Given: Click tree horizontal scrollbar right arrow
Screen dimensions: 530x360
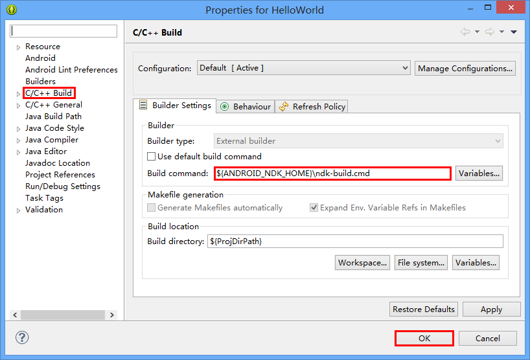Looking at the screenshot, I should click(112, 315).
